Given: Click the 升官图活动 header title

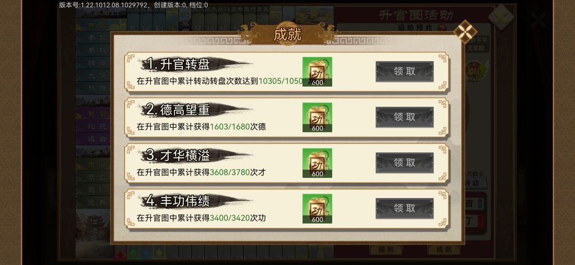Looking at the screenshot, I should pos(416,15).
